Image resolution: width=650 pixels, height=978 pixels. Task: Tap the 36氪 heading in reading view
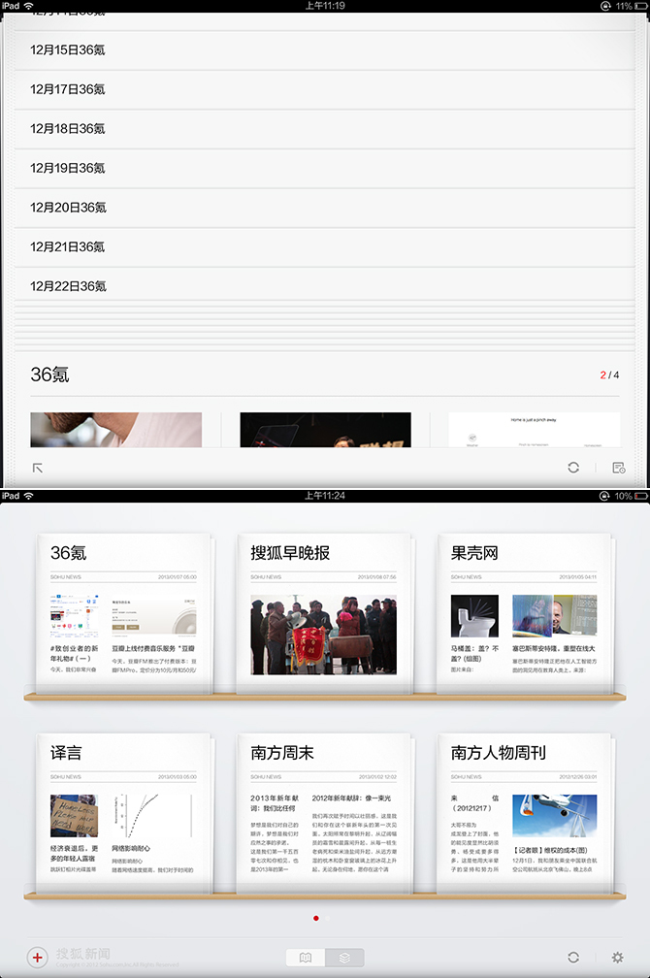[49, 375]
